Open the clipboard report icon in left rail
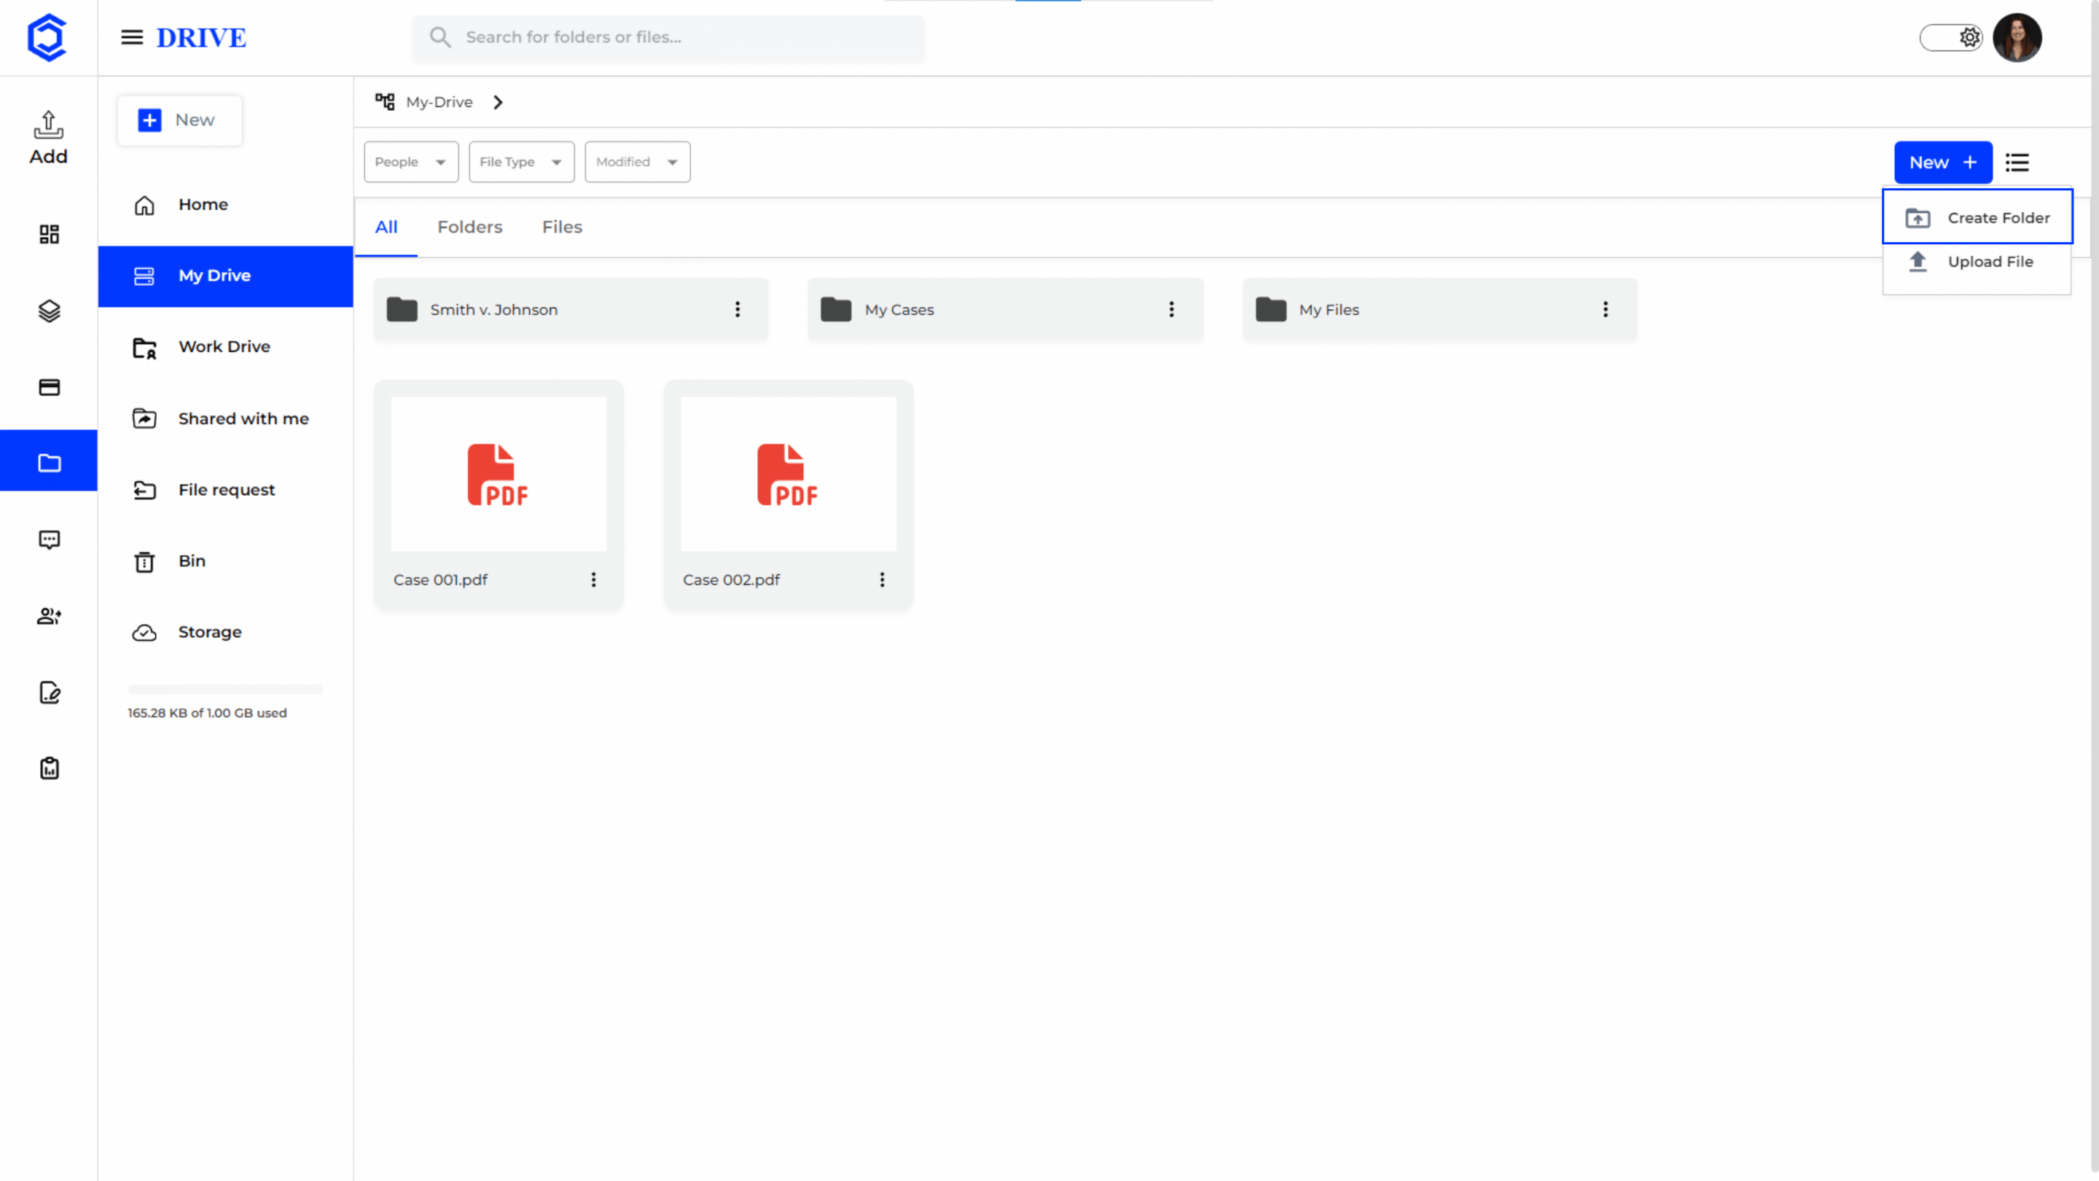The height and width of the screenshot is (1181, 2099). [49, 768]
